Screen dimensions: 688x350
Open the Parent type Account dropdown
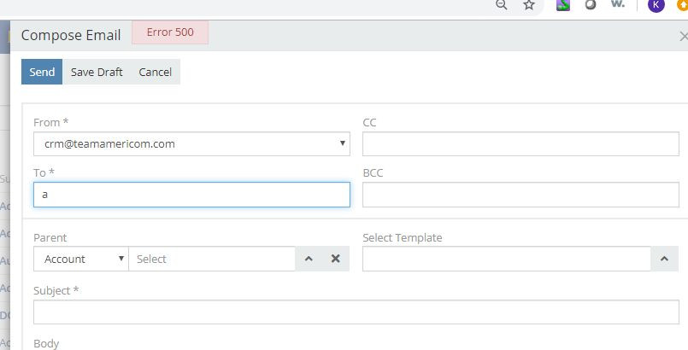pyautogui.click(x=81, y=259)
